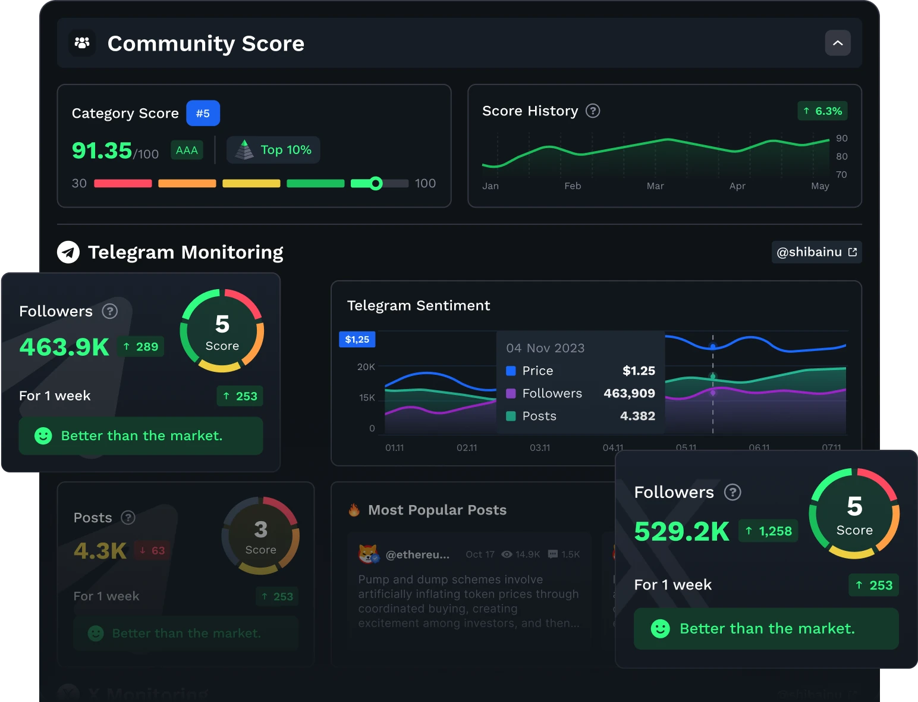Click the 1,258 followers increase badge

click(x=768, y=531)
